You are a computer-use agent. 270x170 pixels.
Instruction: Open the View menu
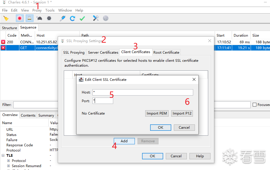tap(25, 10)
